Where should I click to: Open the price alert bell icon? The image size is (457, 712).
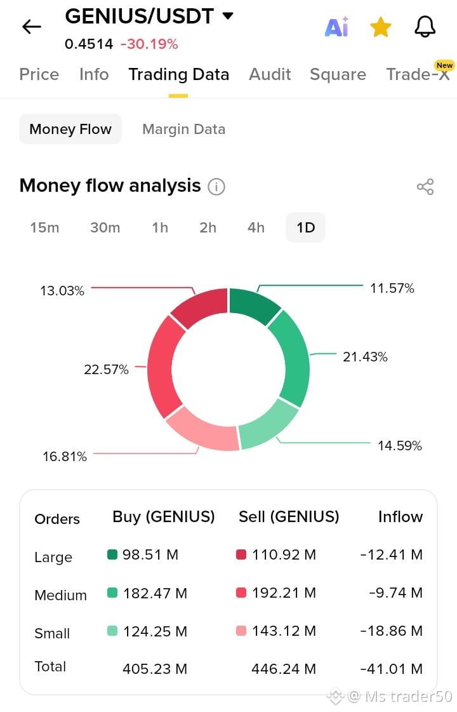425,27
